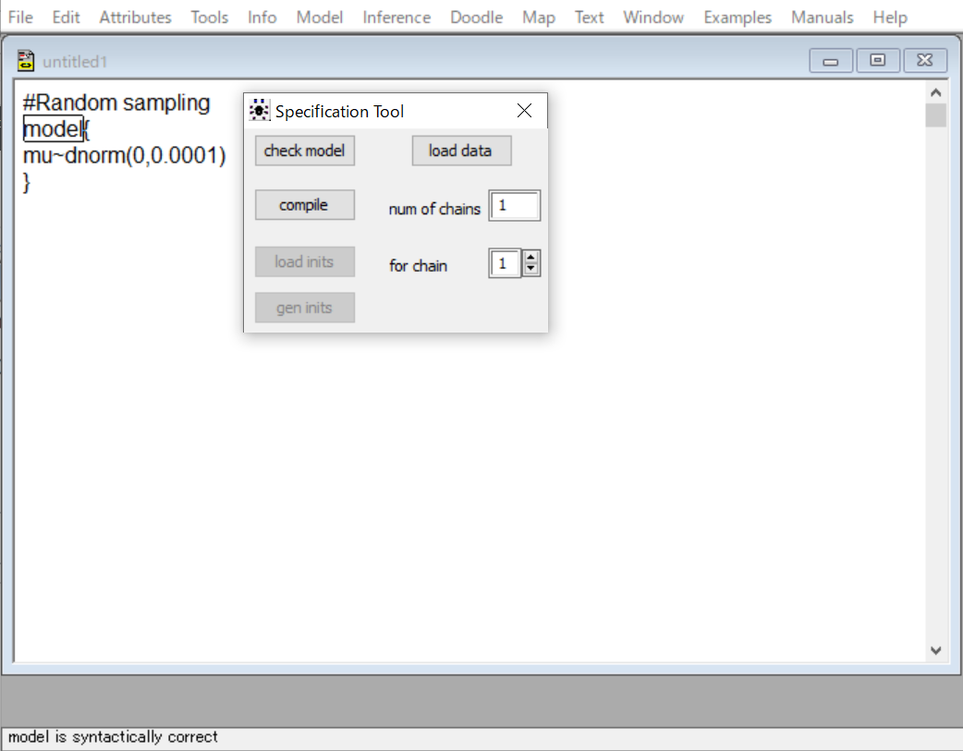This screenshot has height=751, width=963.
Task: Focus the num of chains field
Action: [x=515, y=205]
